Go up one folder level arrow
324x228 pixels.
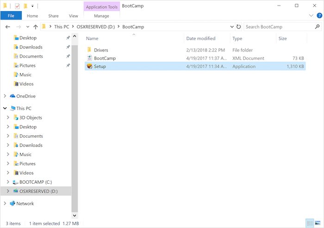(x=36, y=27)
